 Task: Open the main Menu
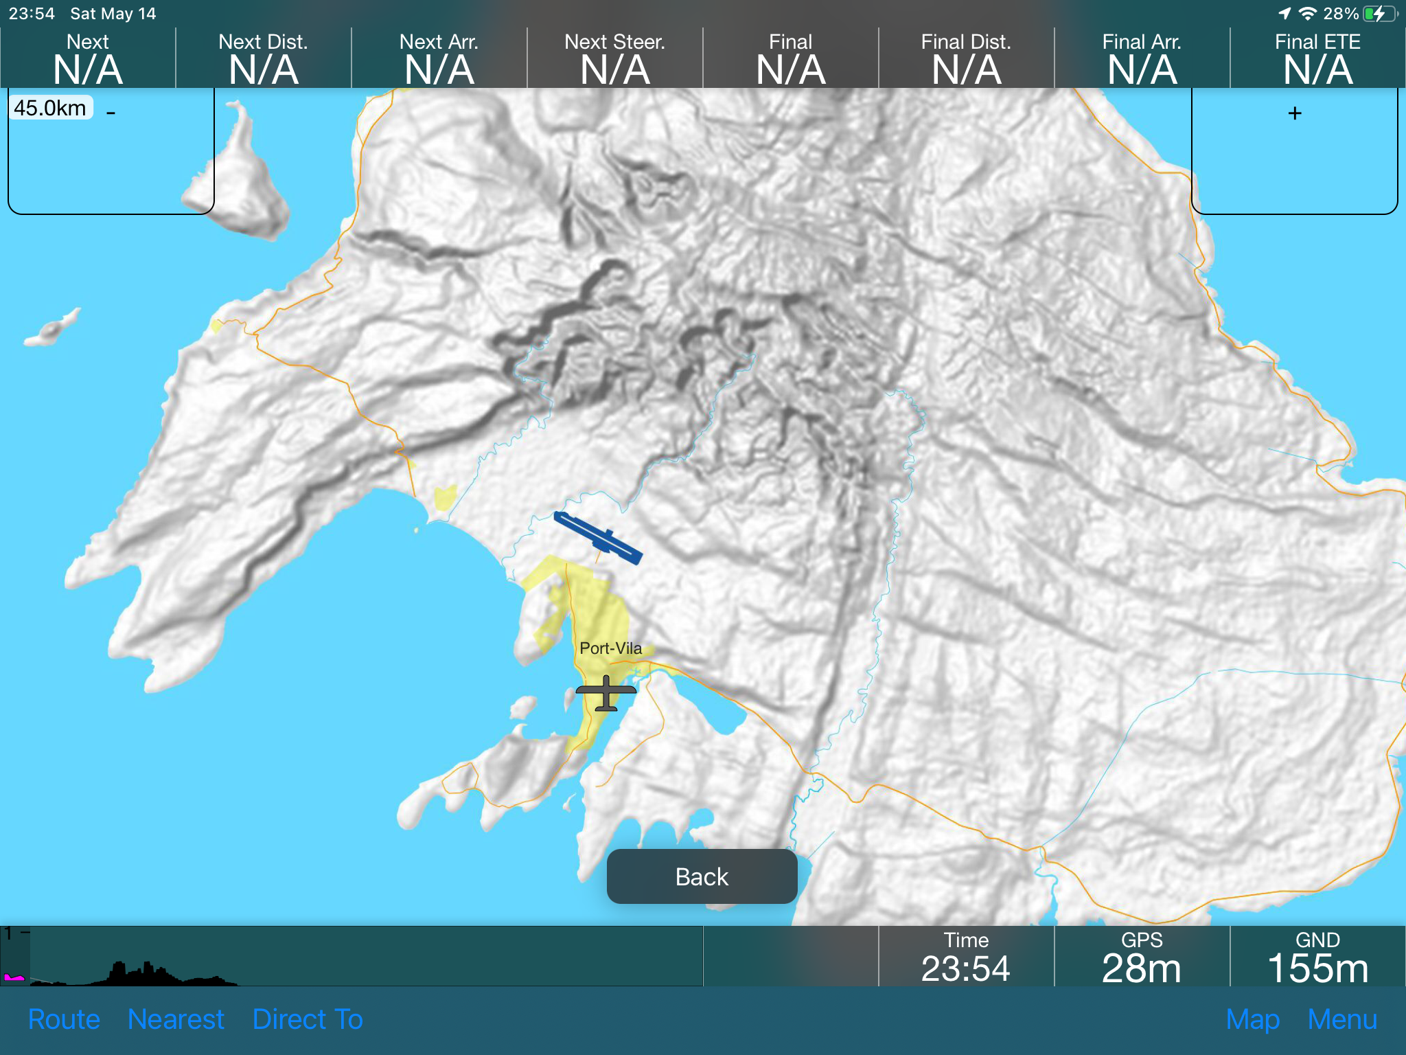1342,1019
